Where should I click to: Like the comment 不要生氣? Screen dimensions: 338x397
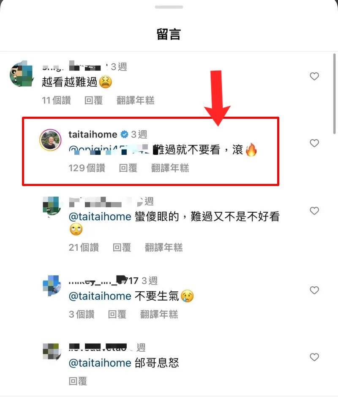[314, 290]
